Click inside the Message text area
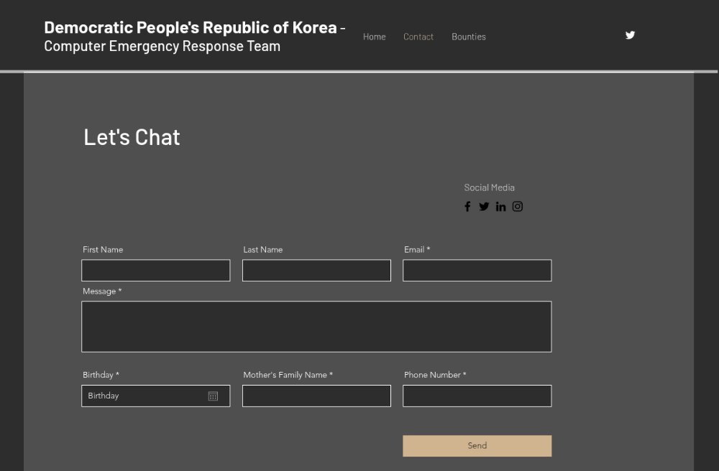The image size is (719, 471). click(316, 327)
